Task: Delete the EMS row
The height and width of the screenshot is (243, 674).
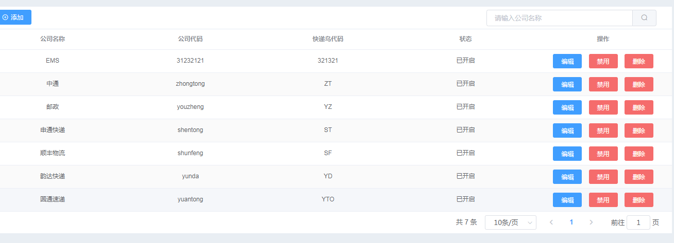Action: 639,61
